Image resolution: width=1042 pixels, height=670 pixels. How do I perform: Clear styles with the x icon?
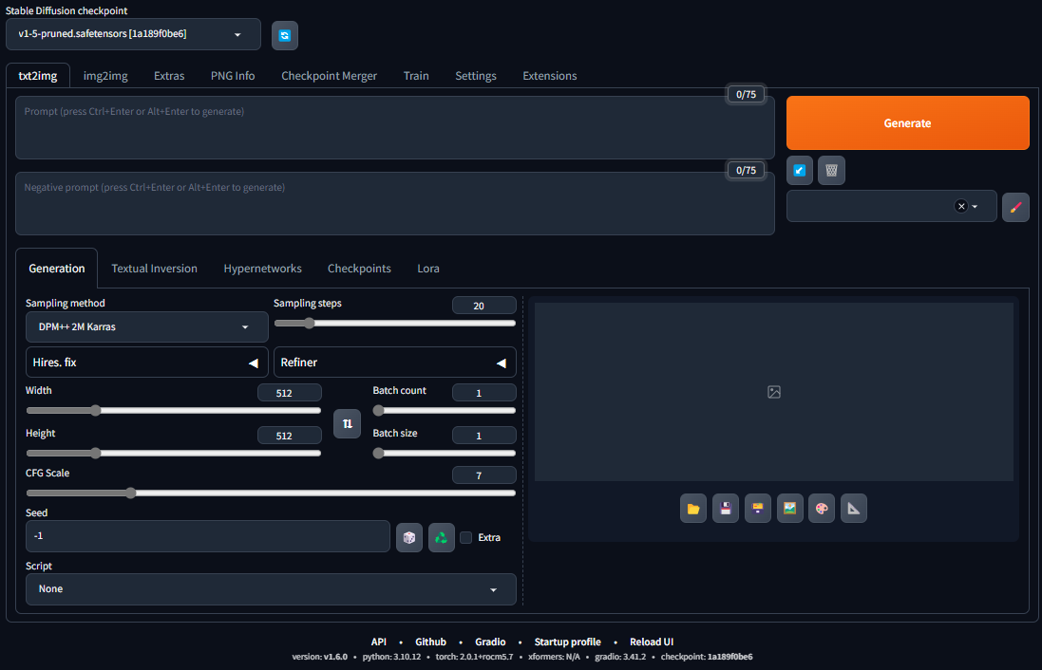961,206
